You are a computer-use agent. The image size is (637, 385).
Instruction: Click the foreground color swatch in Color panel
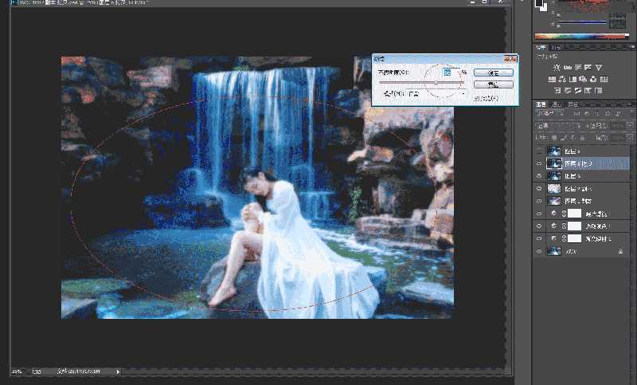(x=540, y=4)
